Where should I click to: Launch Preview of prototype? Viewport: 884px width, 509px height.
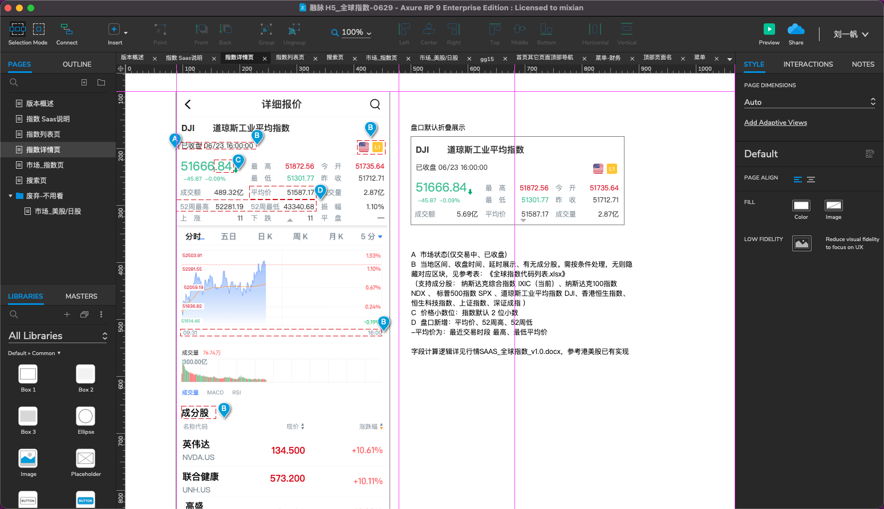pos(769,29)
